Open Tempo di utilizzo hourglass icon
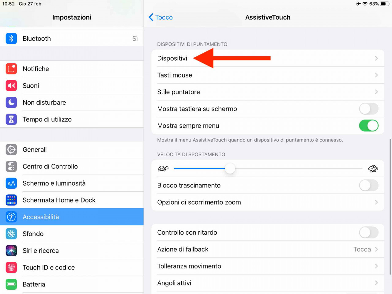Image resolution: width=392 pixels, height=294 pixels. 11,119
